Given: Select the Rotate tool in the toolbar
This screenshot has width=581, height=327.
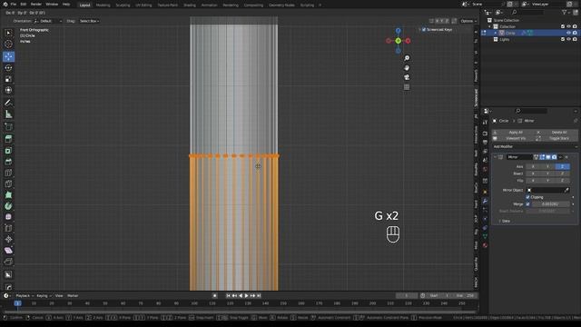Looking at the screenshot, I should (x=8, y=68).
